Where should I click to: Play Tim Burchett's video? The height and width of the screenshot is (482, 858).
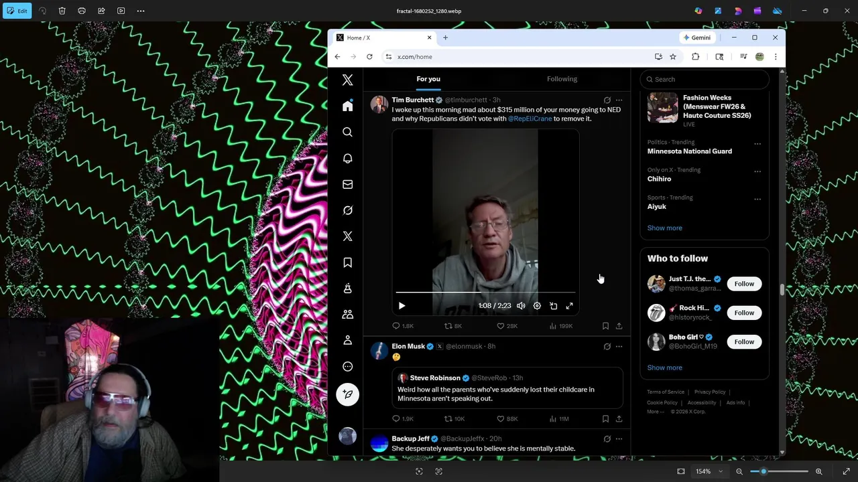(x=402, y=306)
